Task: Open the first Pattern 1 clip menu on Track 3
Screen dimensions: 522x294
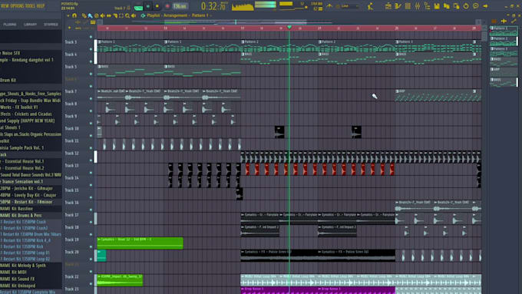Action: 99,42
